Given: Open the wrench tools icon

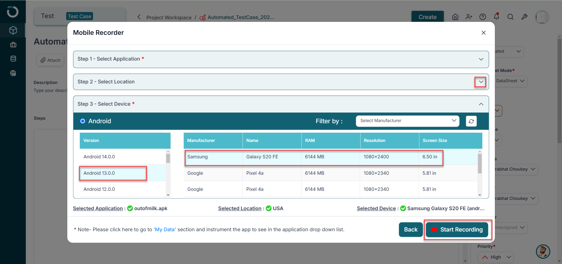Looking at the screenshot, I should click(x=524, y=17).
